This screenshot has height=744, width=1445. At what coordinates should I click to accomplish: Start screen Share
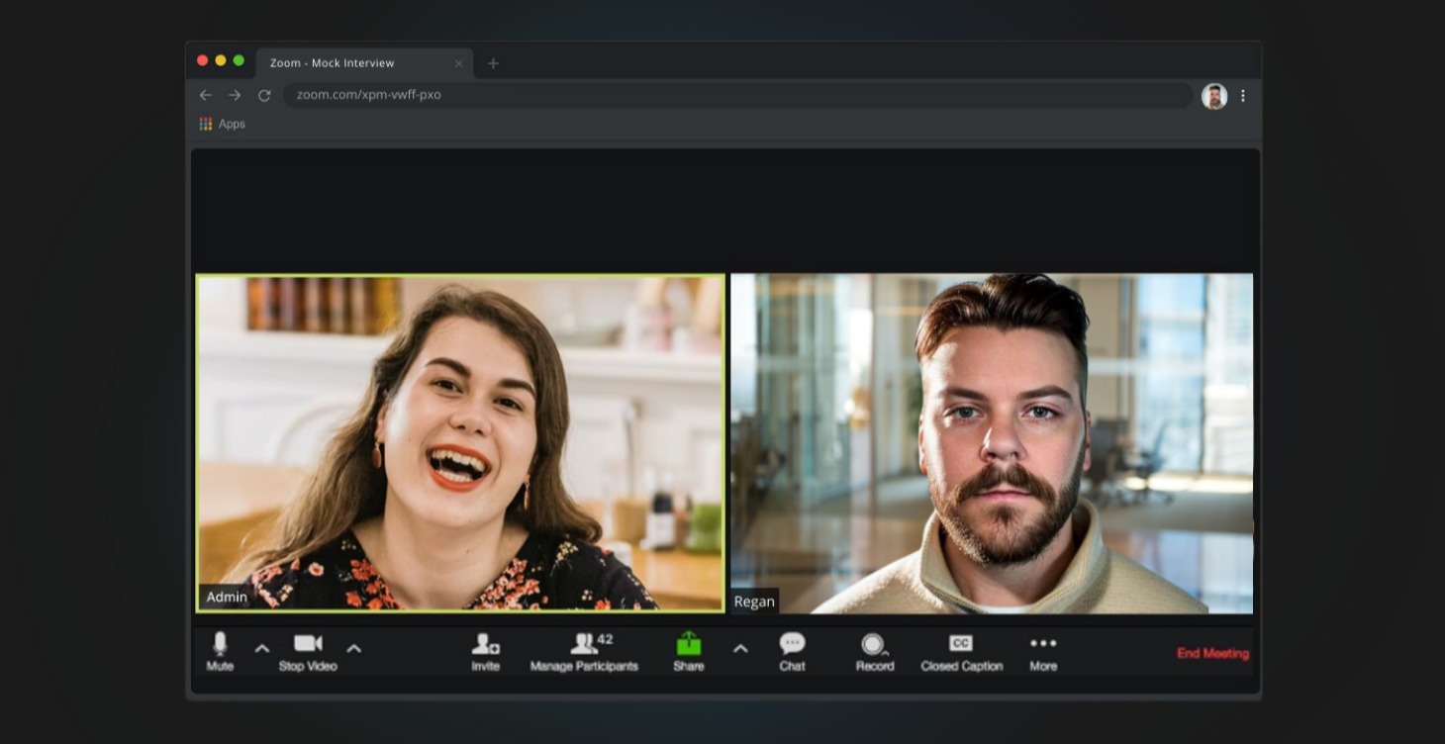click(x=689, y=652)
